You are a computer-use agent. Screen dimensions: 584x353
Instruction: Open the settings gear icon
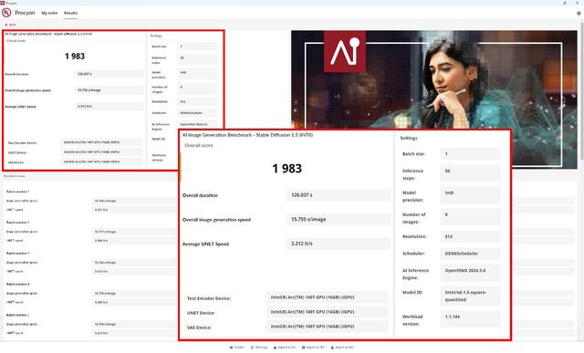tap(579, 13)
